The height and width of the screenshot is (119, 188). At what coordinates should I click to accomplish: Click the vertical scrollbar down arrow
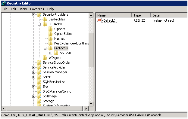(91, 104)
